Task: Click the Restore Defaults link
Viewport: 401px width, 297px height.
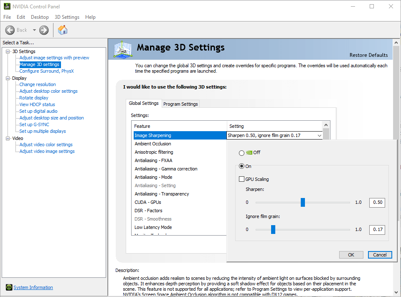Action: click(x=368, y=55)
